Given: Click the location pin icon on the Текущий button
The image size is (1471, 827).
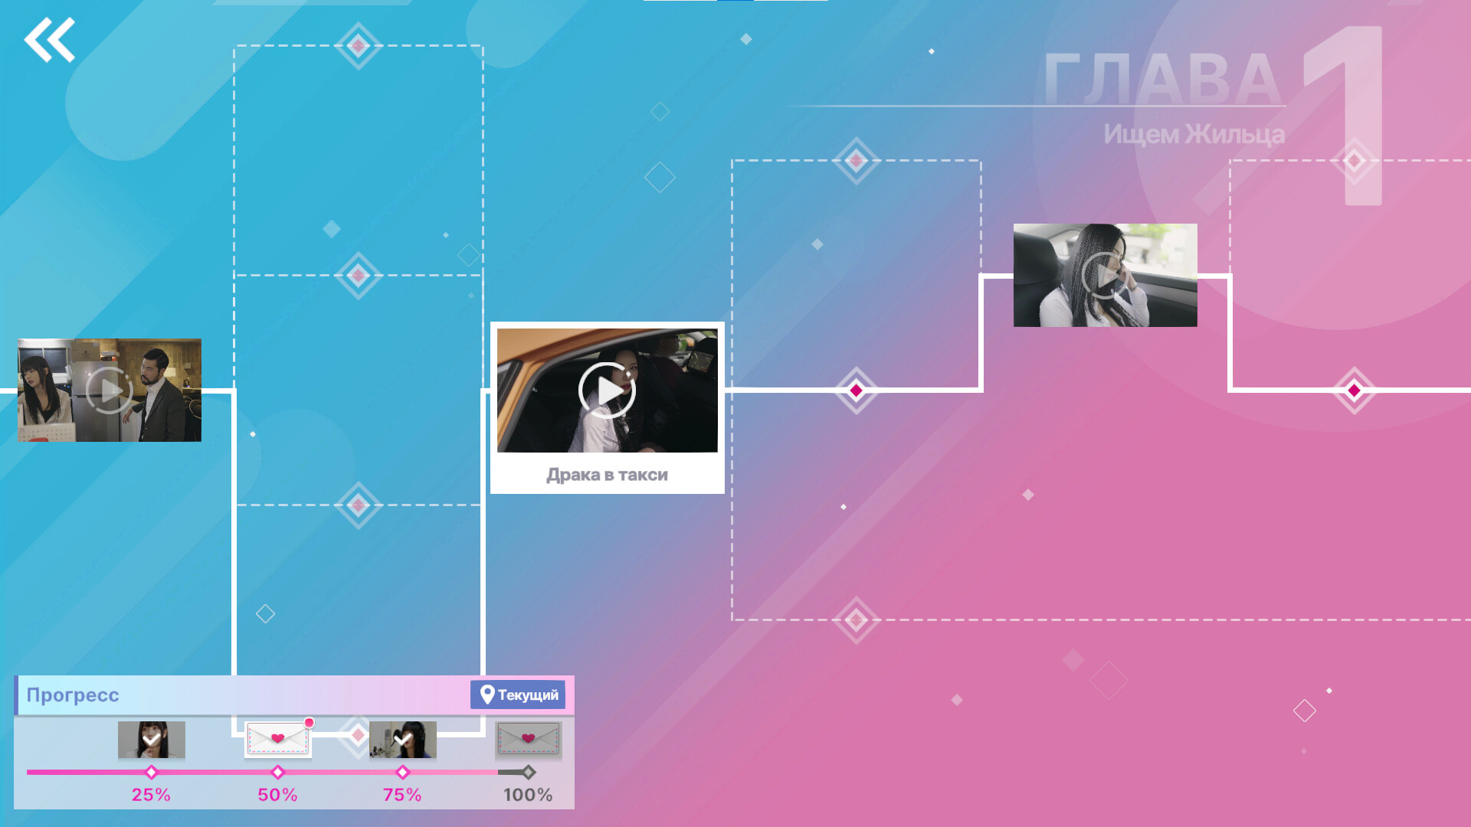Looking at the screenshot, I should [x=487, y=695].
